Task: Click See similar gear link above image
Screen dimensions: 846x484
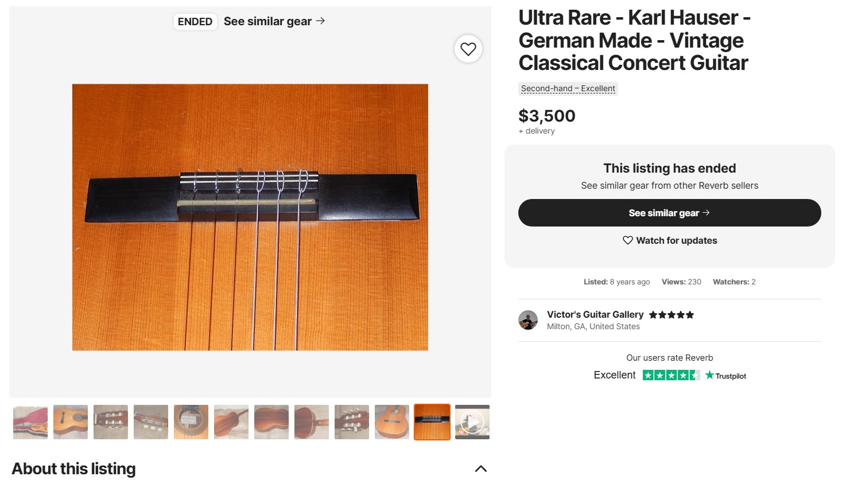Action: click(267, 21)
